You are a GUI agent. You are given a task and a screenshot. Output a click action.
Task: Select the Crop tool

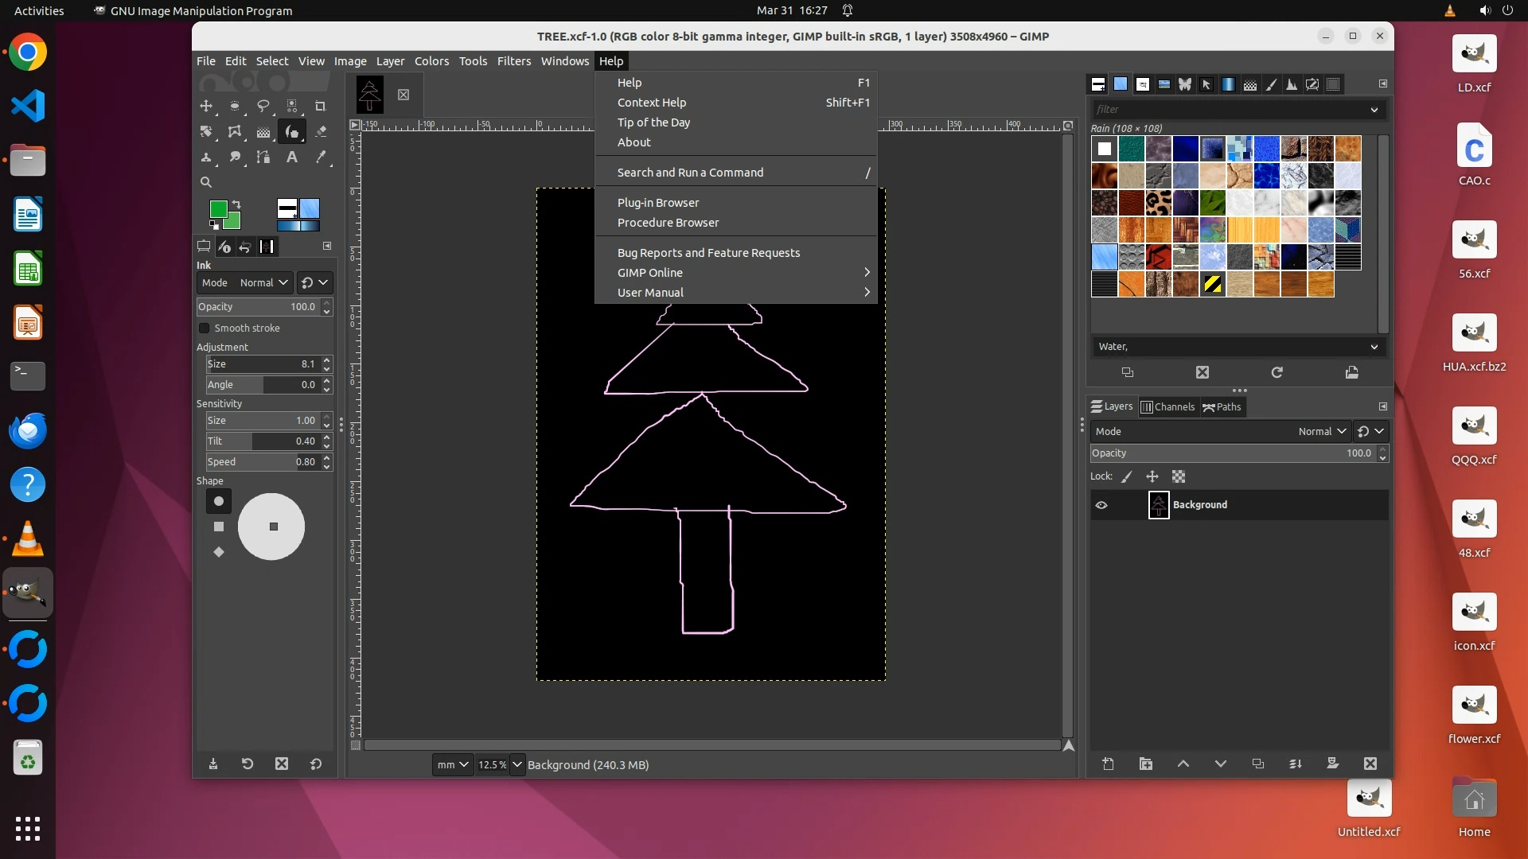tap(320, 106)
